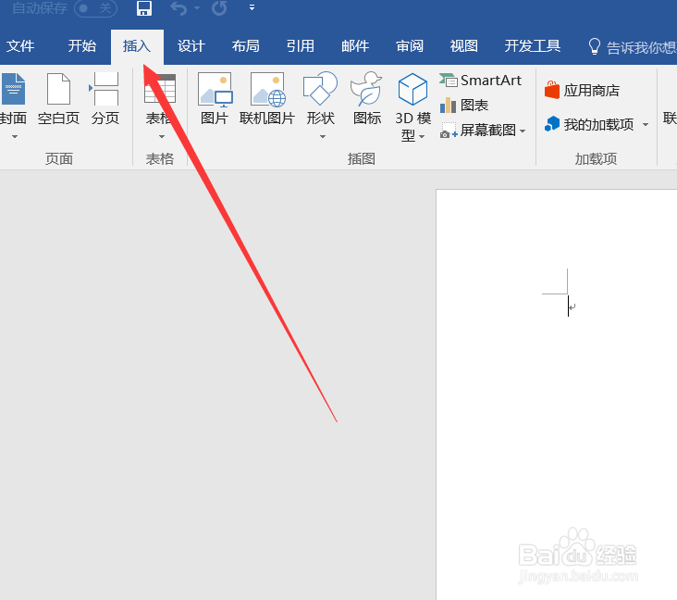Screen dimensions: 677x600
Task: Switch to the 设计 tab
Action: click(191, 45)
